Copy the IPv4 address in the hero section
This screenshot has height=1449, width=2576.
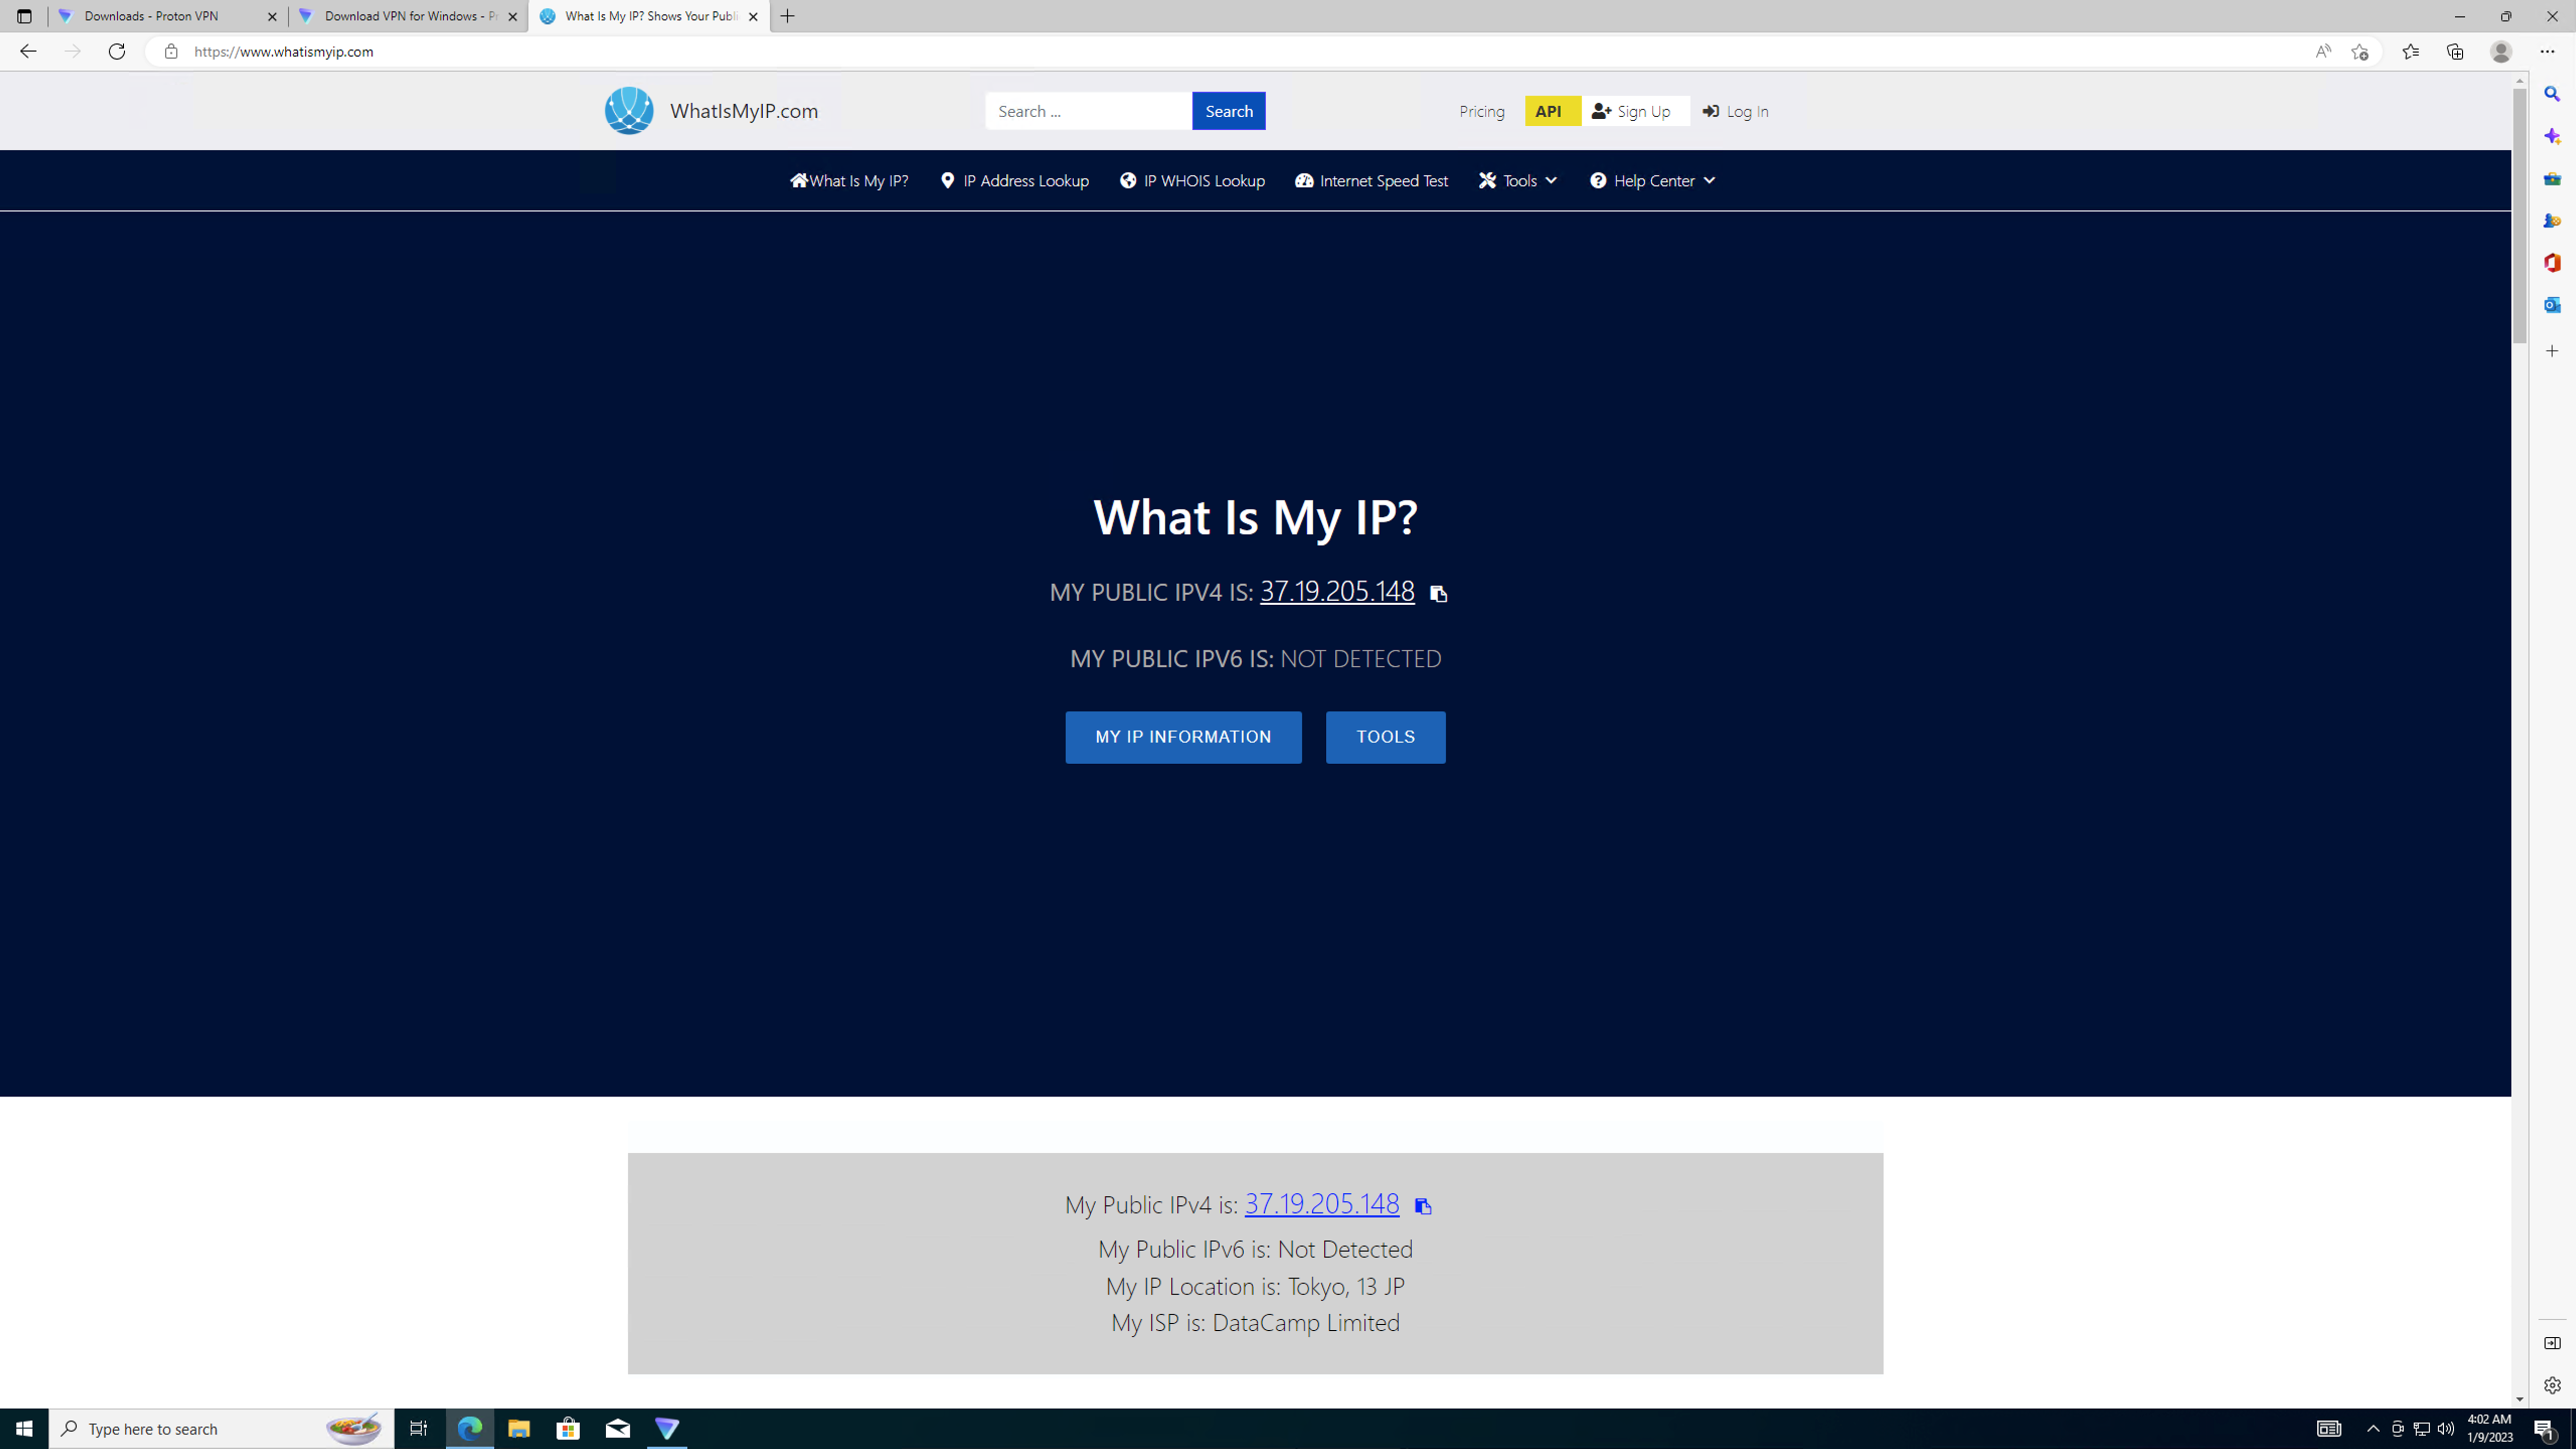pos(1438,594)
